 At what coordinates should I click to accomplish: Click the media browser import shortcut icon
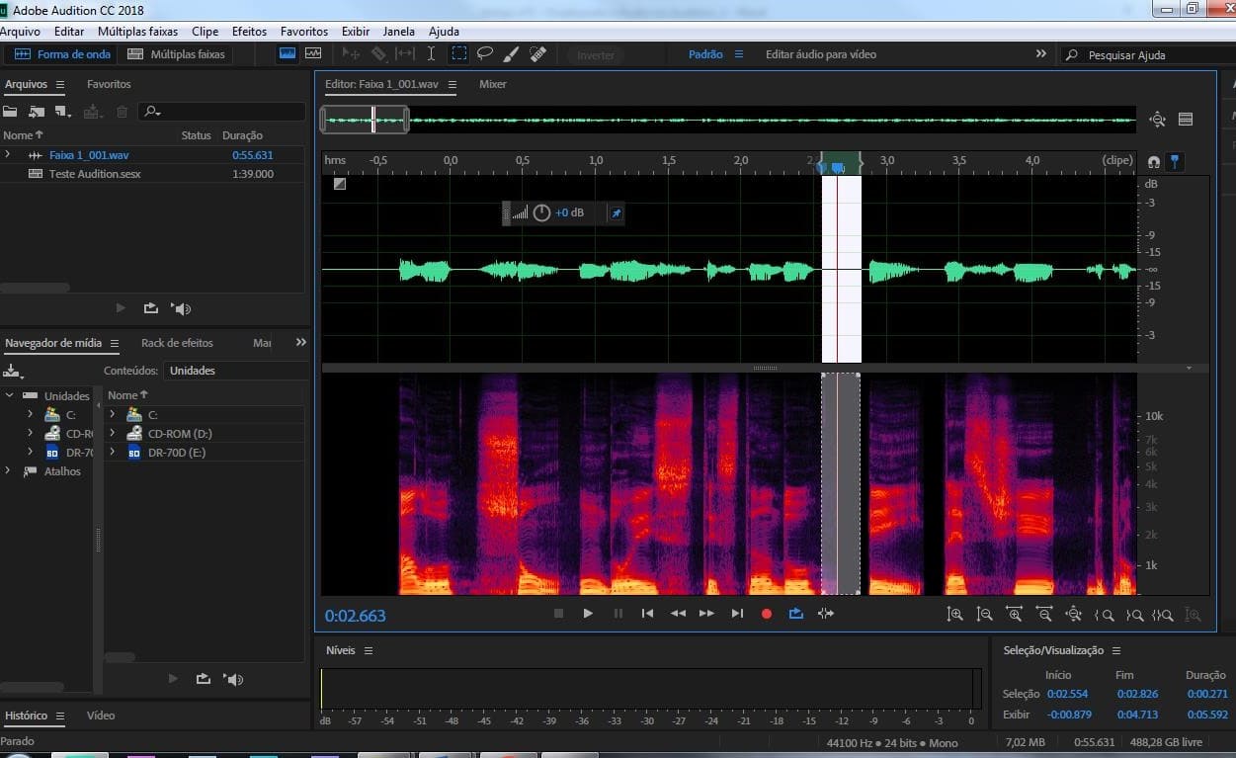coord(13,371)
